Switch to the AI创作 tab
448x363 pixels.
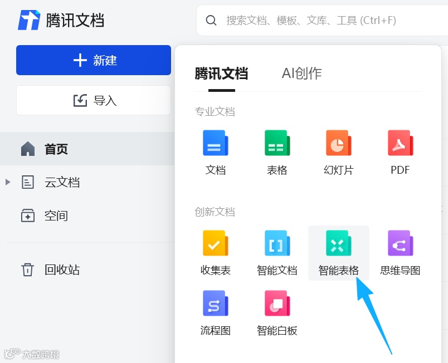pyautogui.click(x=301, y=73)
